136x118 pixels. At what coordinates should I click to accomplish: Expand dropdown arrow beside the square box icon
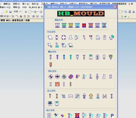pyautogui.click(x=32, y=12)
